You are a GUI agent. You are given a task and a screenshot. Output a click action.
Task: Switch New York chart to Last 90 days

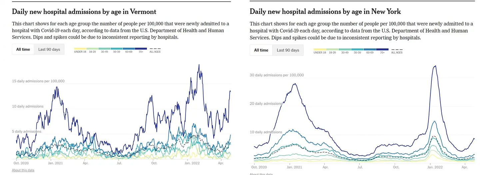pyautogui.click(x=288, y=50)
